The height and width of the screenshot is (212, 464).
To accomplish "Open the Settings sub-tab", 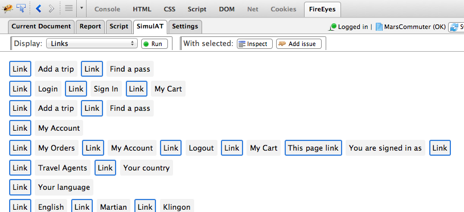I will point(185,27).
